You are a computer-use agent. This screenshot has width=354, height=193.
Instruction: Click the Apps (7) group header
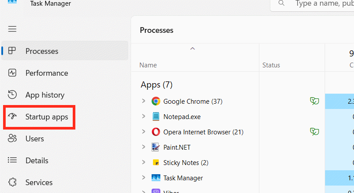[x=156, y=85]
